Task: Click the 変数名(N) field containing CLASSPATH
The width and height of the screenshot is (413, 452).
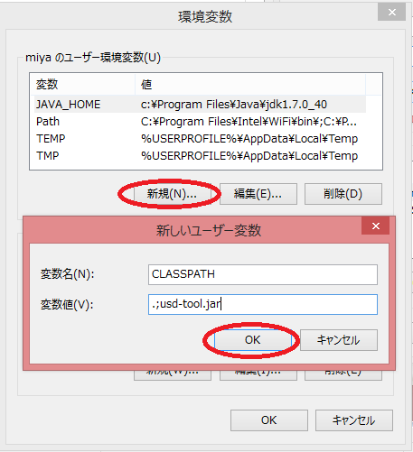Action: point(263,274)
